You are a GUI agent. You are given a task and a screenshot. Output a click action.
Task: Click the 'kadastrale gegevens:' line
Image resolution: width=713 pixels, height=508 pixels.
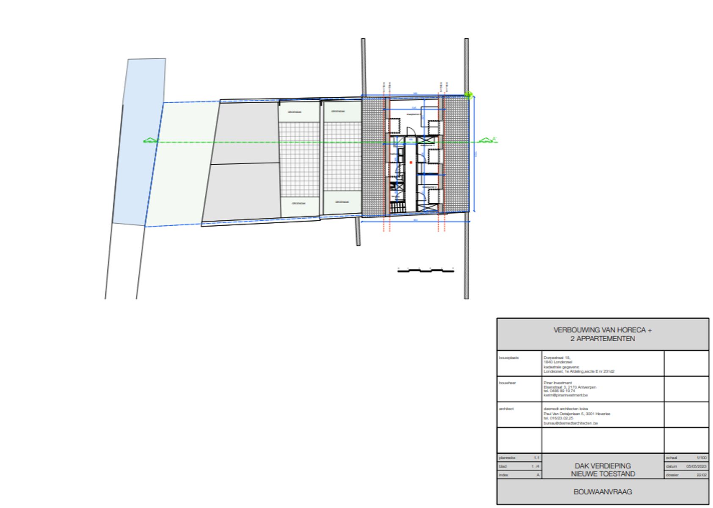[x=561, y=367]
